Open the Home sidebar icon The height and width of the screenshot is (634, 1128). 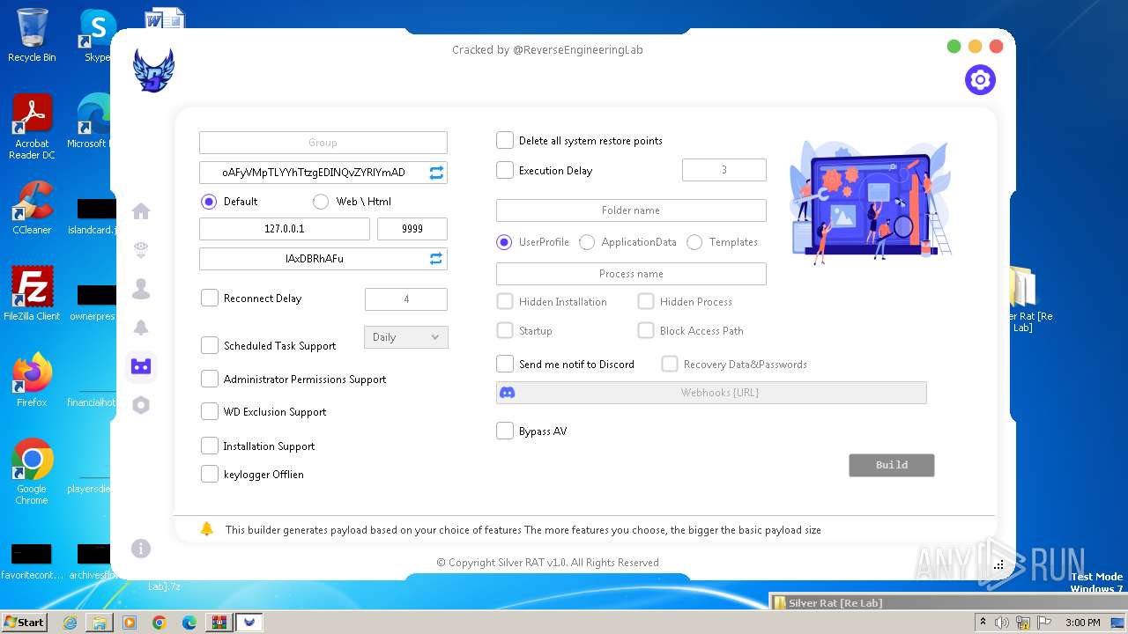click(x=141, y=211)
